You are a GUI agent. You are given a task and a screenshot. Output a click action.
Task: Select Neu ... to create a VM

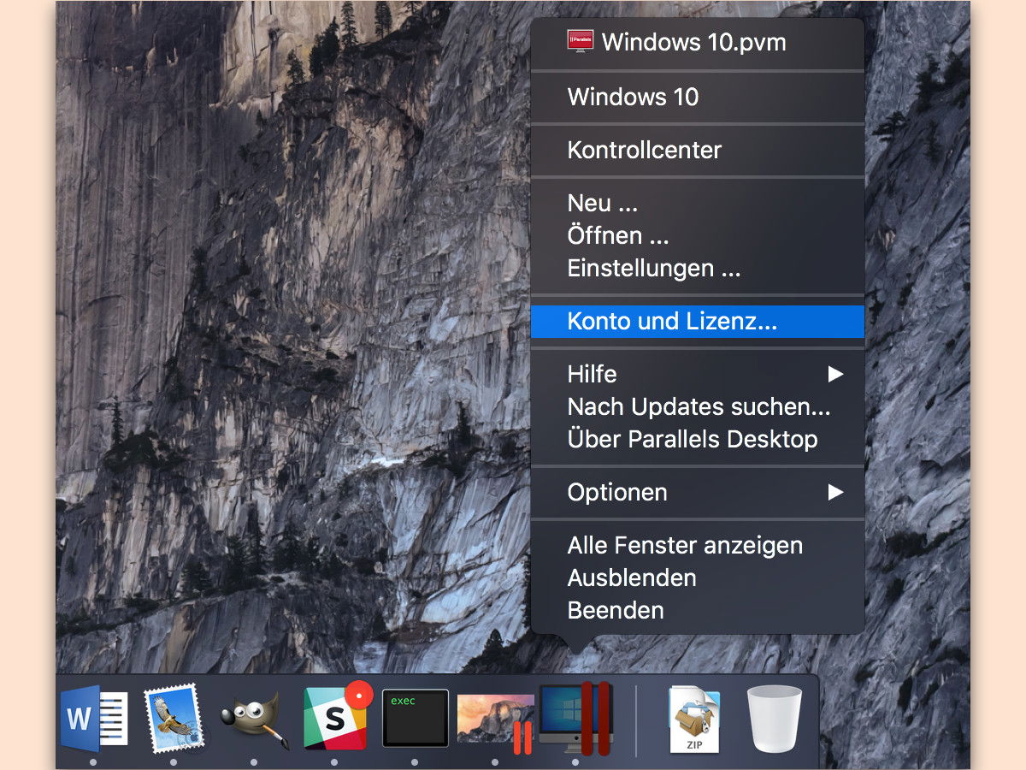[698, 203]
